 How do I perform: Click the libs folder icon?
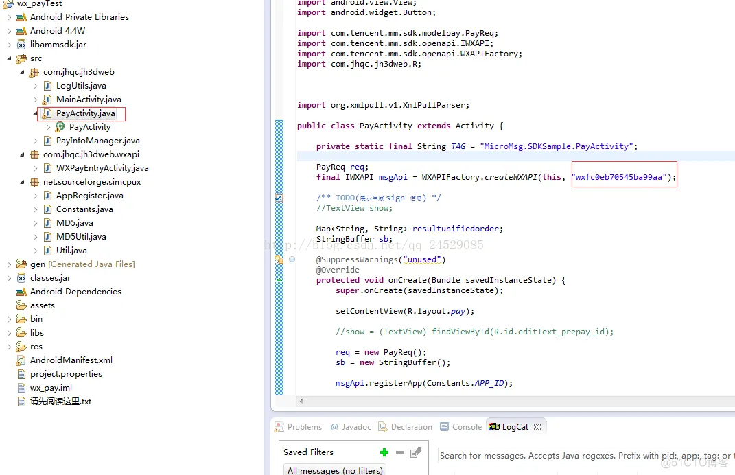(21, 333)
